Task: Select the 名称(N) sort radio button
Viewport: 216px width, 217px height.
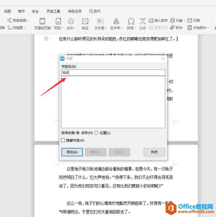Action: coord(78,133)
